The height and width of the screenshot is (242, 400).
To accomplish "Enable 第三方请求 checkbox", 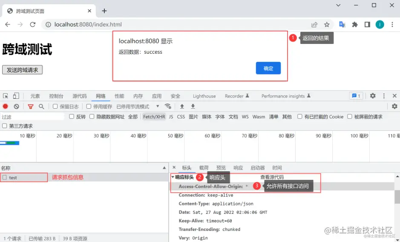I will pyautogui.click(x=4, y=126).
